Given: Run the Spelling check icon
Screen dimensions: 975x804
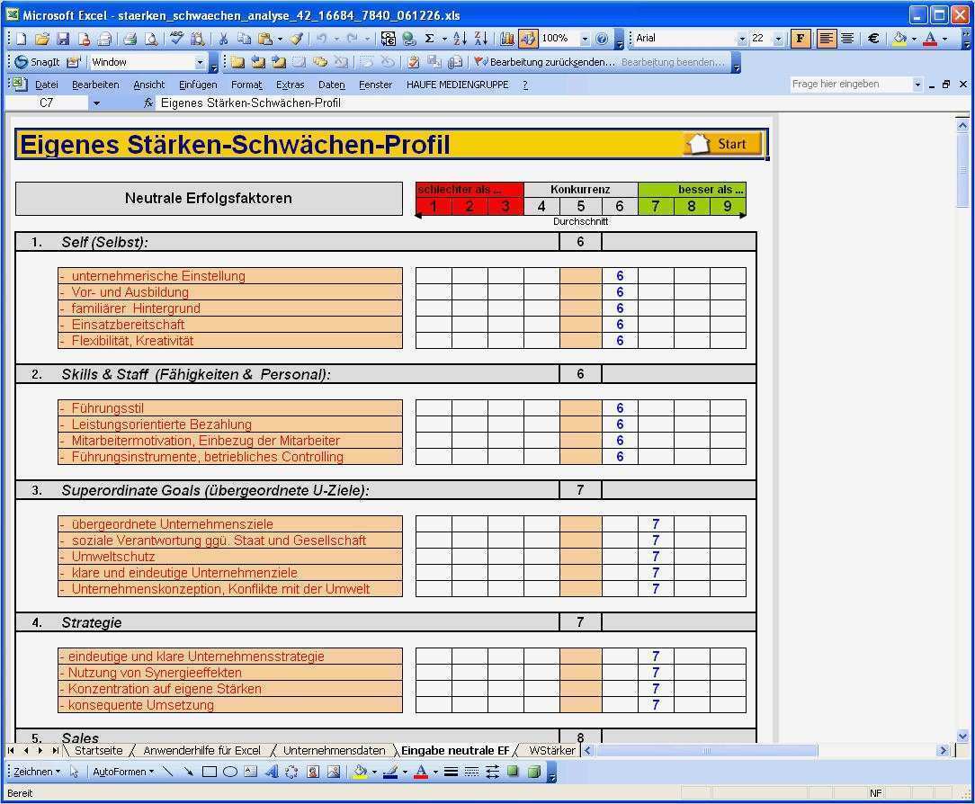Looking at the screenshot, I should tap(175, 39).
